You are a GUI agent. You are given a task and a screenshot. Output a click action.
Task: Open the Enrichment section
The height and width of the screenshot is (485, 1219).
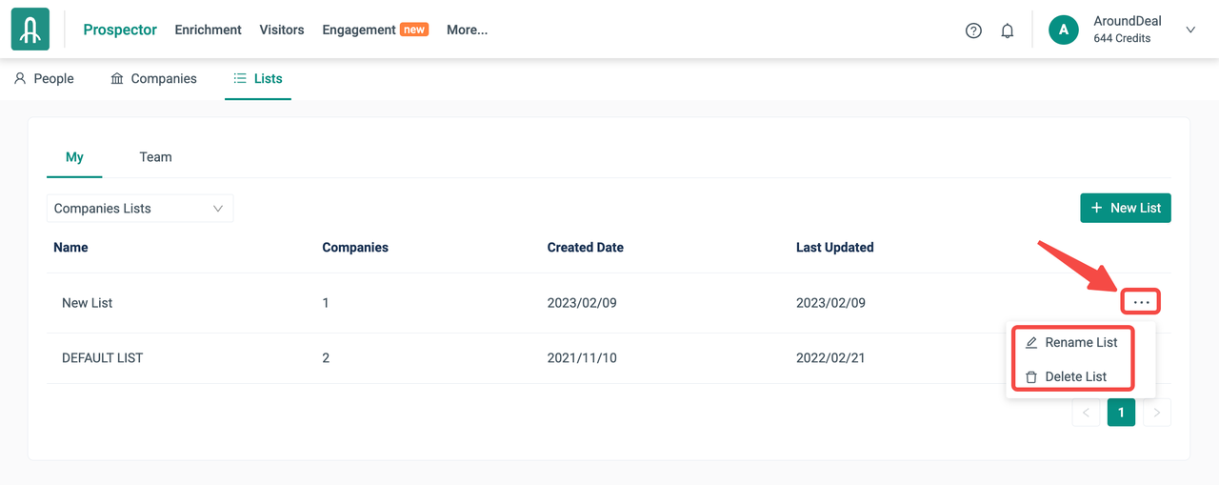click(208, 30)
